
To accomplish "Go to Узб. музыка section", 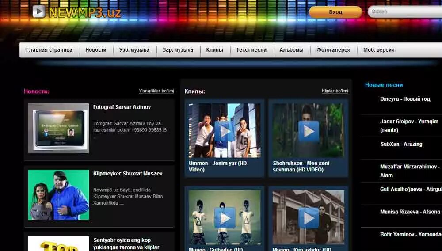I will pyautogui.click(x=134, y=50).
